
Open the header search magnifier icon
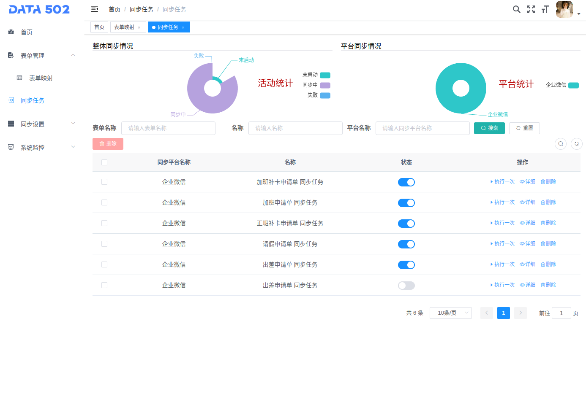click(516, 9)
